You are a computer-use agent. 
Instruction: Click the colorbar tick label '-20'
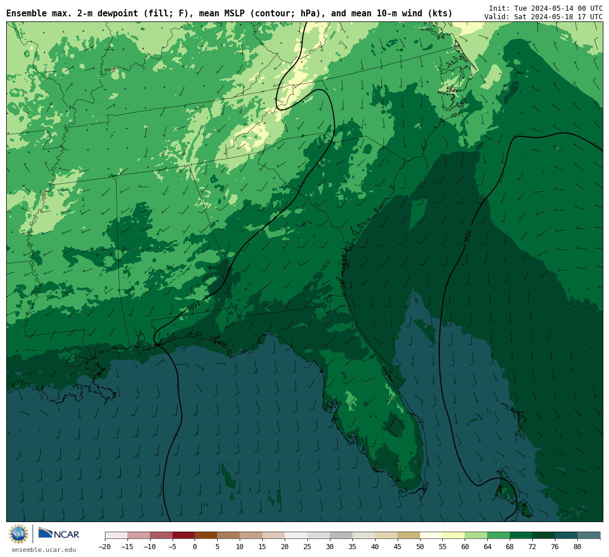105,547
